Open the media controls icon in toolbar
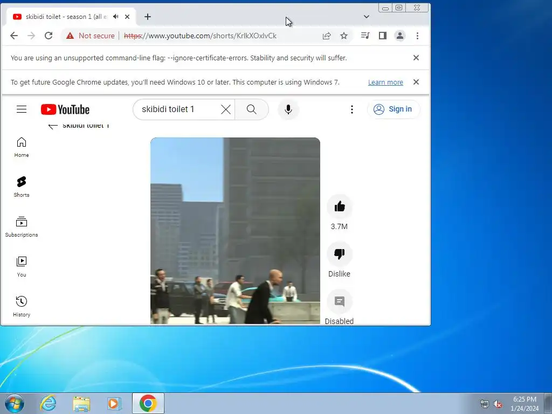Image resolution: width=552 pixels, height=414 pixels. pyautogui.click(x=365, y=36)
